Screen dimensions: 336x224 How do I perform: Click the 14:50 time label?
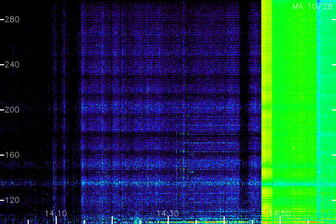[280, 214]
